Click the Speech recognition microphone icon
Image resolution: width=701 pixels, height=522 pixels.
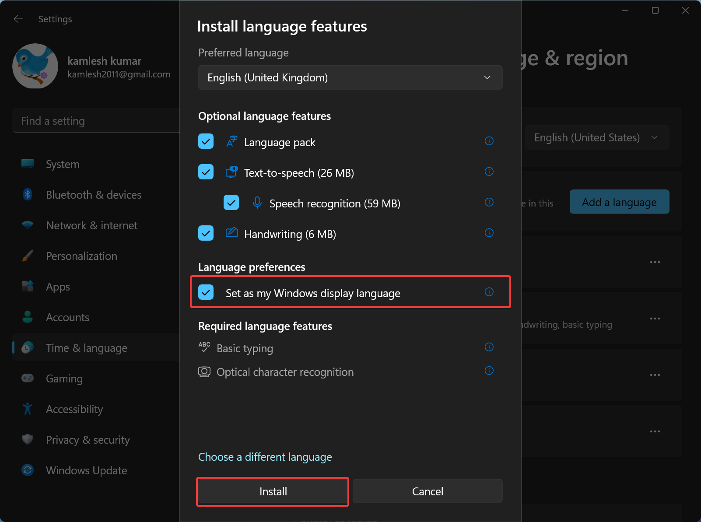[x=257, y=203]
